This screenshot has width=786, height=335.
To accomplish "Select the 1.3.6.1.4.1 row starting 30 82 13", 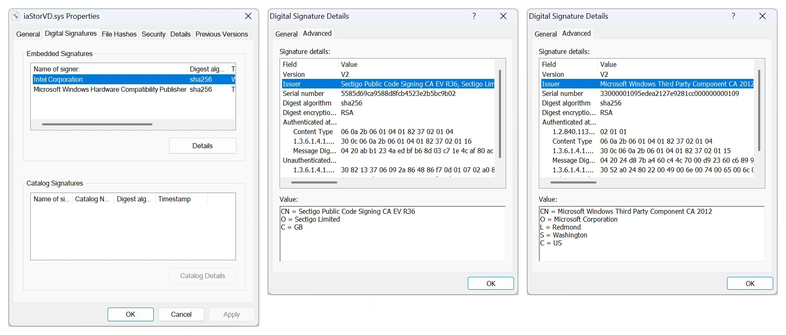I will click(x=388, y=170).
